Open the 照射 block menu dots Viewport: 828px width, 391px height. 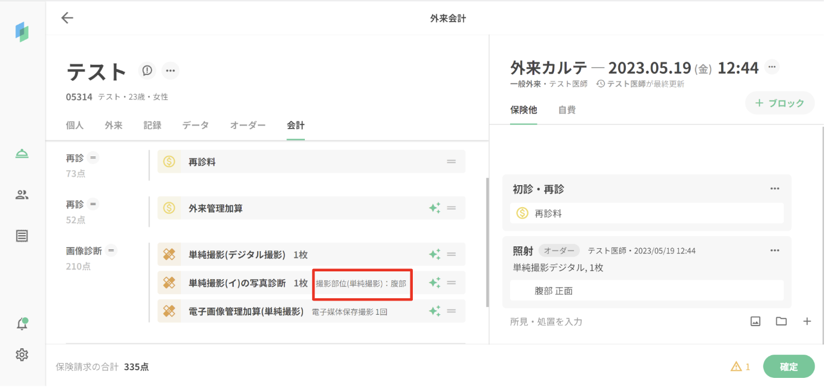pos(774,251)
